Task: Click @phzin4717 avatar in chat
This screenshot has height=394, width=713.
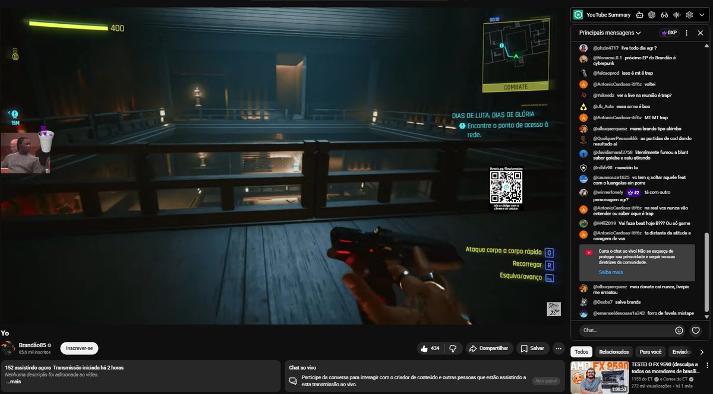Action: point(583,47)
